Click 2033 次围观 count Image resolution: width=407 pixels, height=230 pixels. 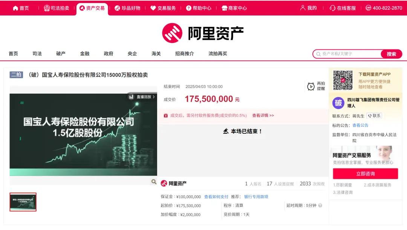pos(312,184)
